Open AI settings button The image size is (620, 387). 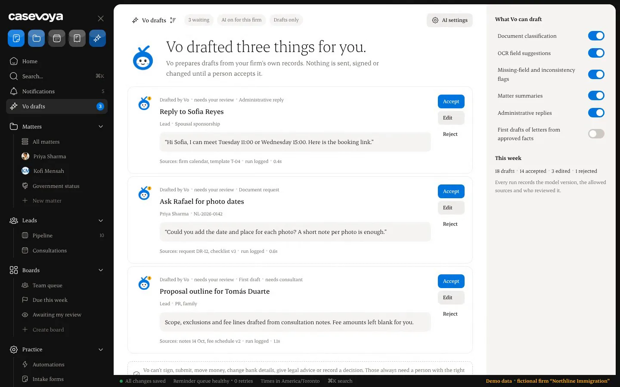click(449, 20)
